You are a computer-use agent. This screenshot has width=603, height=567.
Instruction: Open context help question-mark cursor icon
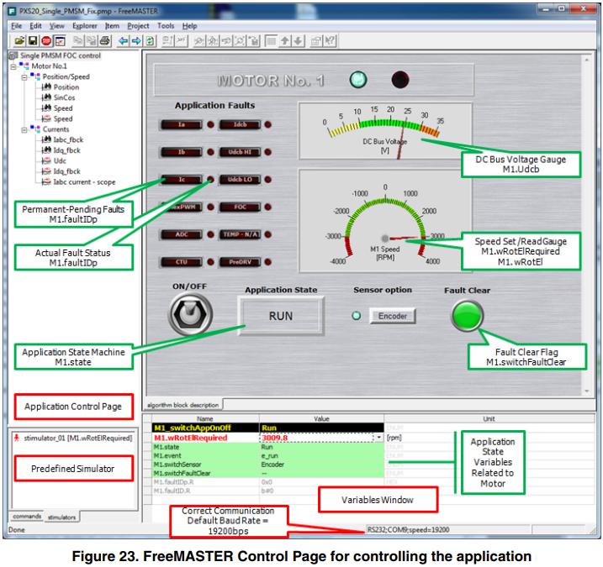330,40
